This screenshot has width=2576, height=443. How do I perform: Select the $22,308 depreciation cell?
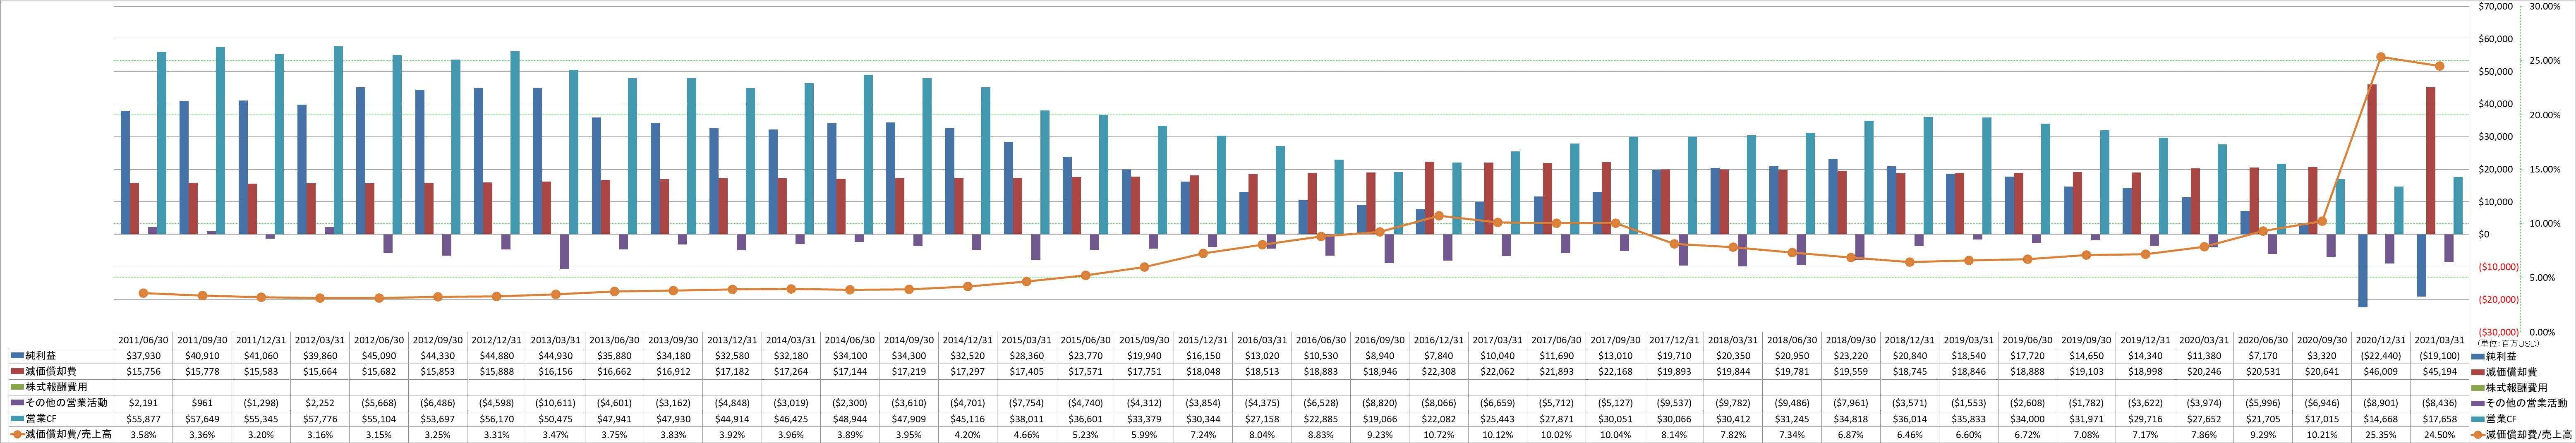pyautogui.click(x=1439, y=372)
